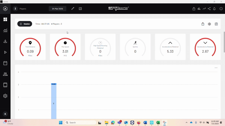The image size is (225, 126).
Task: Open the info icon in top bar
Action: [221, 9]
